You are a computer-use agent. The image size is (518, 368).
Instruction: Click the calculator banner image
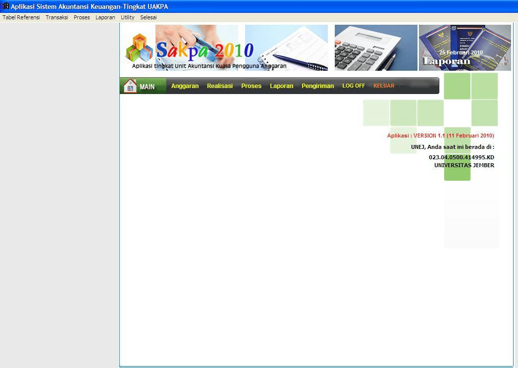point(376,47)
